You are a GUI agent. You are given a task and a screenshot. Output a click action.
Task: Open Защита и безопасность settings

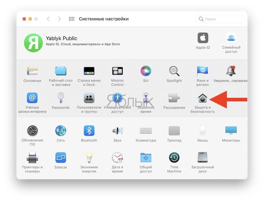point(203,98)
